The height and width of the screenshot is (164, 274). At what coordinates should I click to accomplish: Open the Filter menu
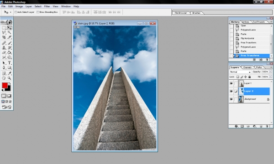pyautogui.click(x=47, y=6)
